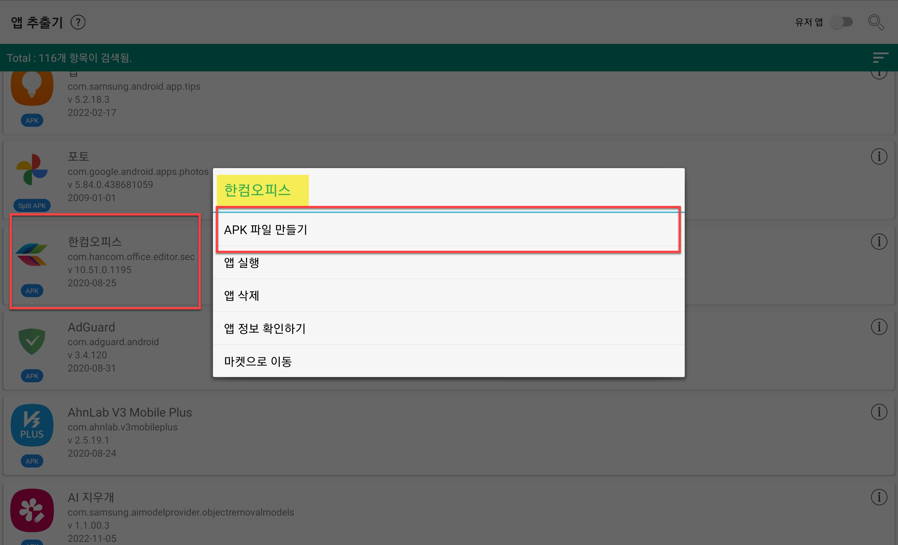Screen dimensions: 898x545
Task: Choose 앱 실행 from the popup
Action: pyautogui.click(x=448, y=262)
